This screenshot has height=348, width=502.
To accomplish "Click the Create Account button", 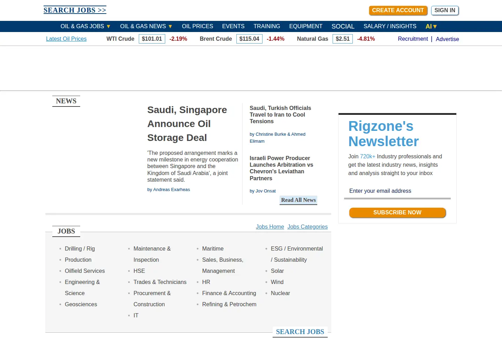I will (398, 10).
